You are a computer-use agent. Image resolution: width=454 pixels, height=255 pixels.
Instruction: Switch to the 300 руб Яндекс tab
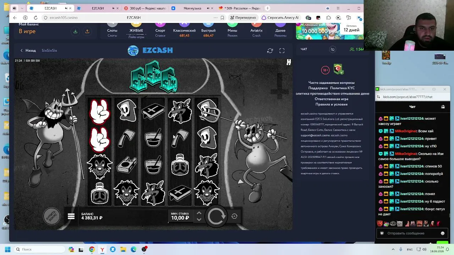(145, 8)
